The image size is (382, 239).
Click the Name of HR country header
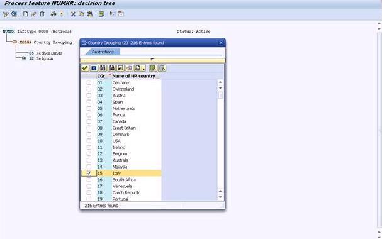pos(134,76)
